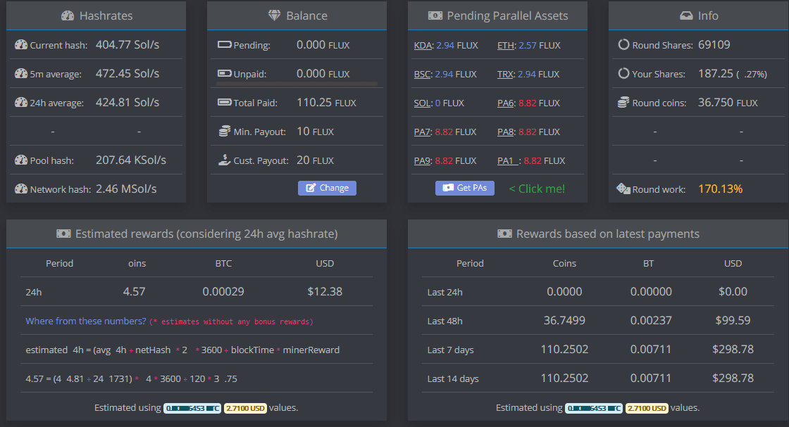Click the Pending Parallel Assets money icon
Screen dimensions: 789x427
point(435,15)
